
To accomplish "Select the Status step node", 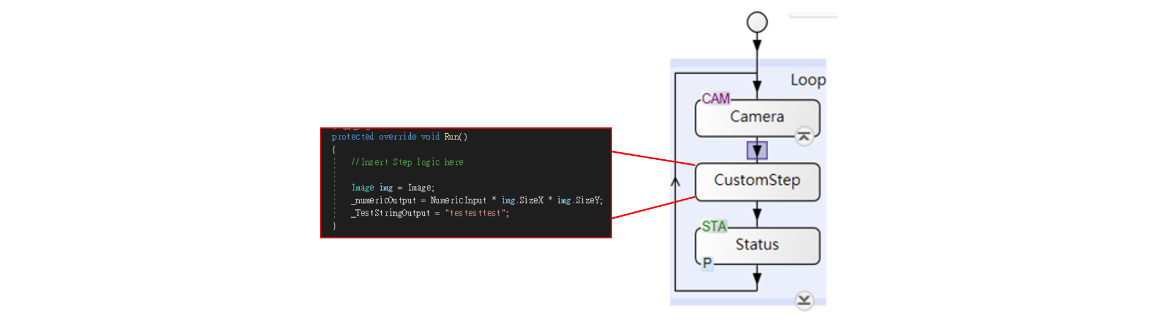I will click(x=757, y=246).
